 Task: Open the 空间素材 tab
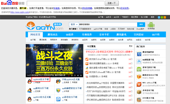(x=139, y=35)
